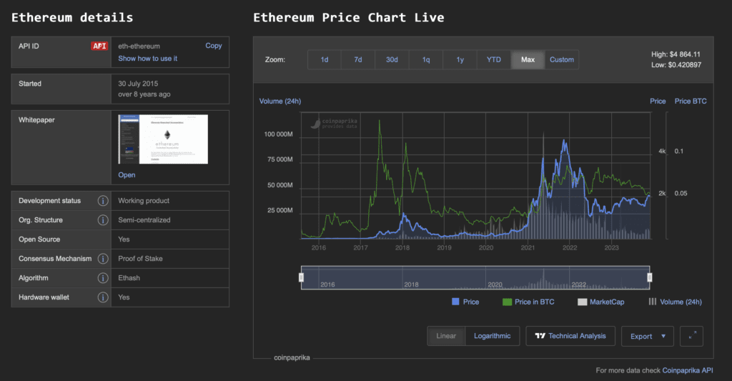
Task: Click the Low: $0.420897 value
Action: (676, 65)
